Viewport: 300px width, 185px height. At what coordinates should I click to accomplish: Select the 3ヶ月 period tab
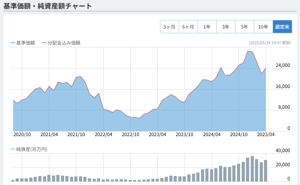coord(169,27)
